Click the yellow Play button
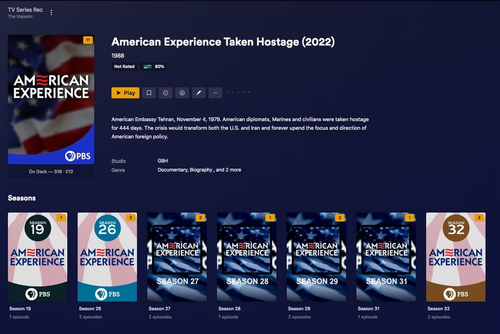 pyautogui.click(x=125, y=92)
